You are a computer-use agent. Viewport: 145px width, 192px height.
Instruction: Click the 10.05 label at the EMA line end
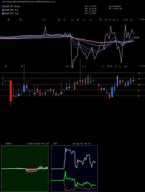(136, 38)
